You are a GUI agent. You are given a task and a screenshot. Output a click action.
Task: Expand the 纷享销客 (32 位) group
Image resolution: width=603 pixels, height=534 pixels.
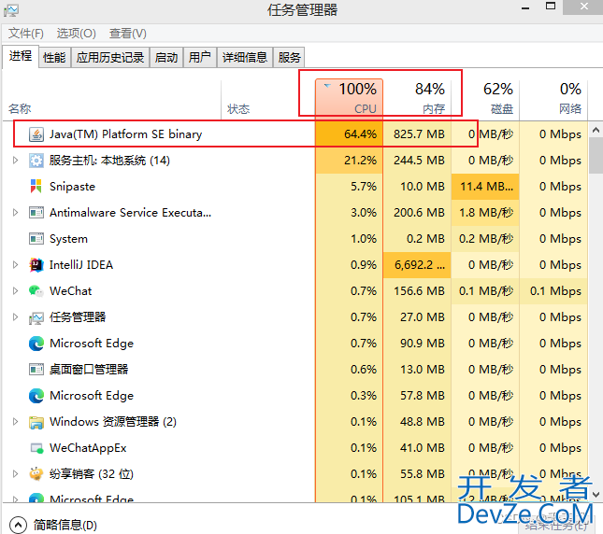click(15, 473)
